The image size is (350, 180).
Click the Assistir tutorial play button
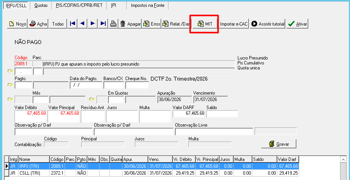(x=268, y=24)
